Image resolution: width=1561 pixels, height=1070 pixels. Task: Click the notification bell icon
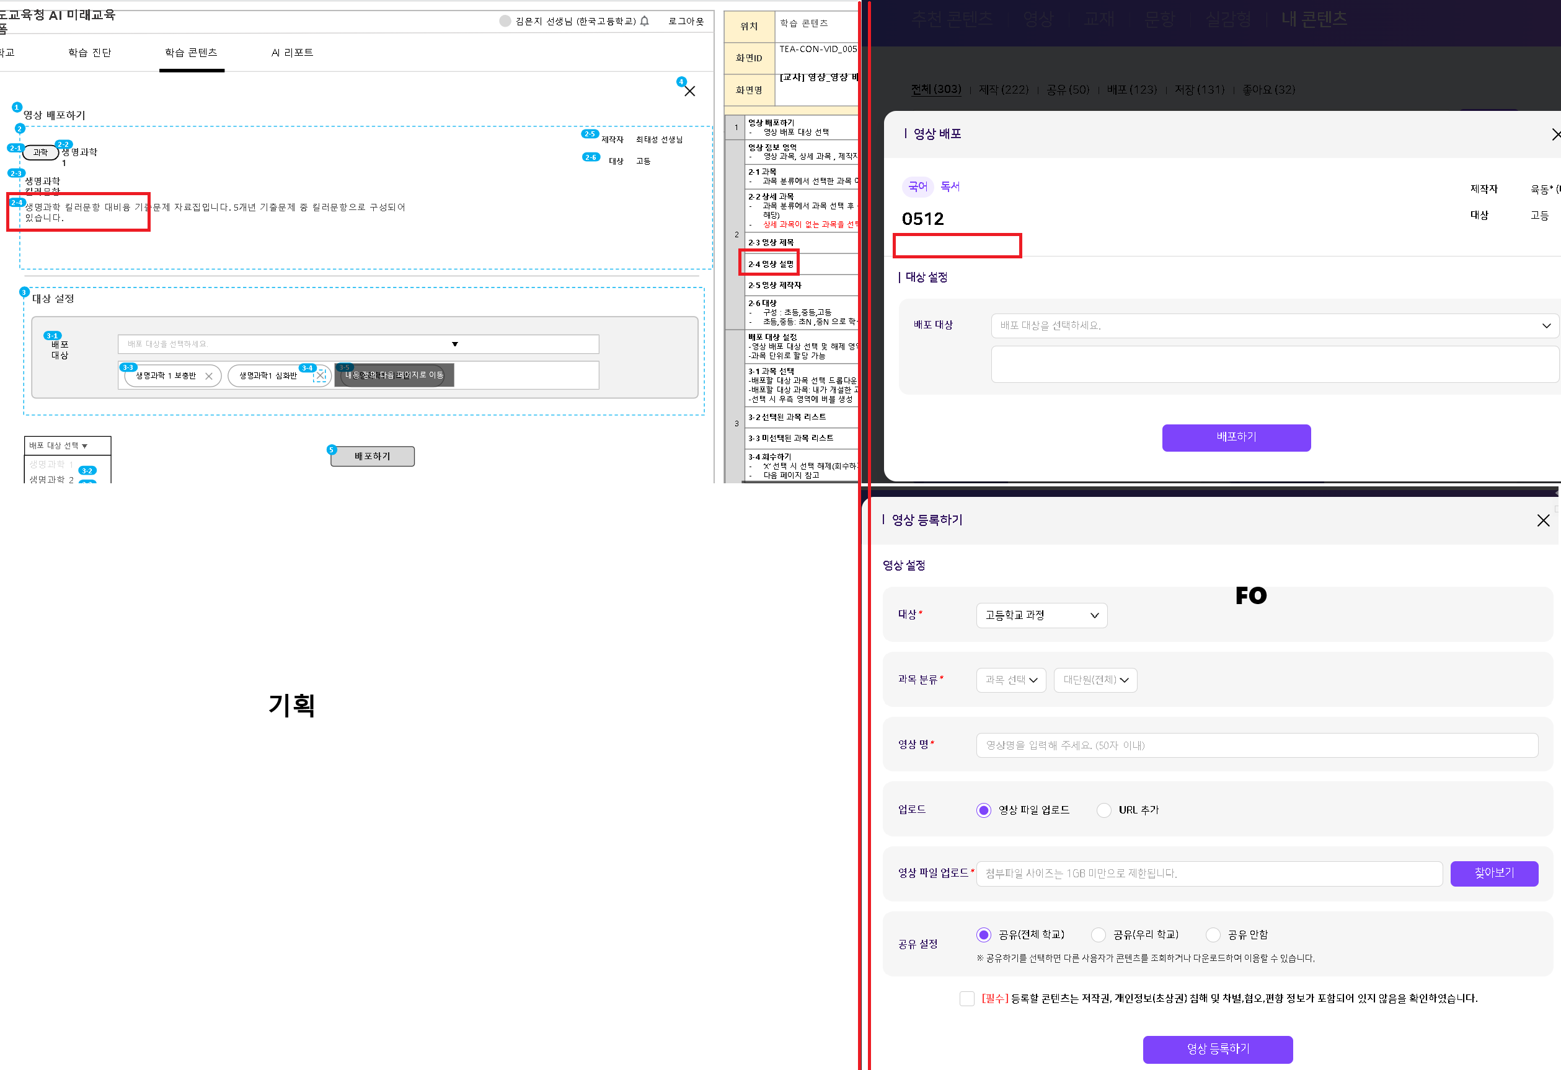point(645,21)
